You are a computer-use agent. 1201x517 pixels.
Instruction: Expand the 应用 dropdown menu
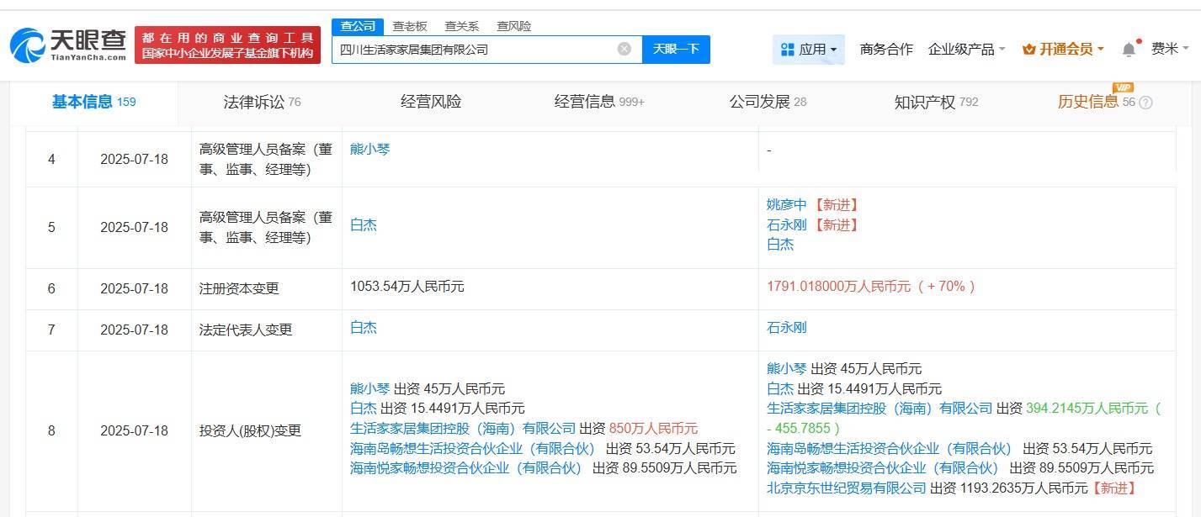click(x=833, y=50)
